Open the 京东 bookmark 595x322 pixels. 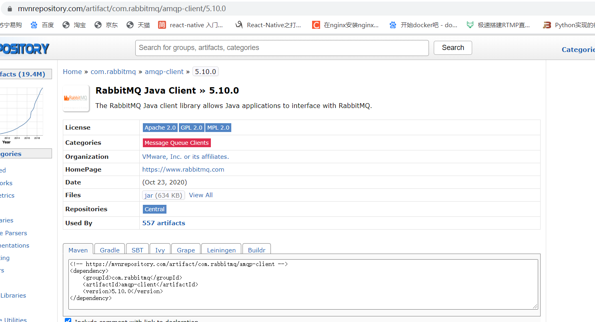(x=106, y=25)
